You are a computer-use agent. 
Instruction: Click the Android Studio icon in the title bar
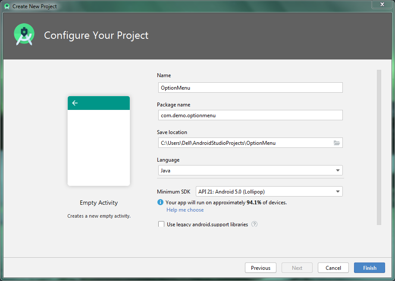[6, 6]
